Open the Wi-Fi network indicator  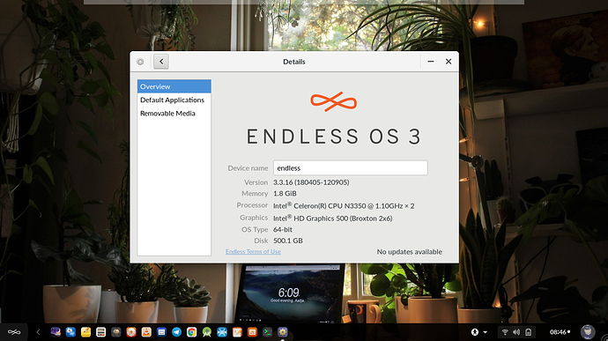tap(505, 332)
